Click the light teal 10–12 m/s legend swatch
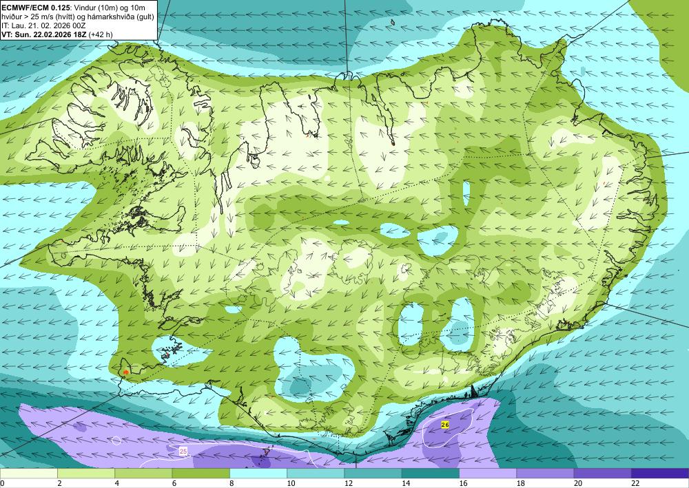The image size is (689, 488). 316,473
